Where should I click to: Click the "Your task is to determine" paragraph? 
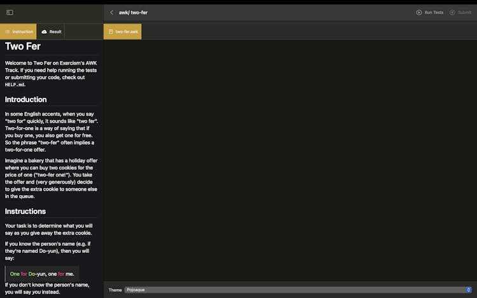click(49, 229)
